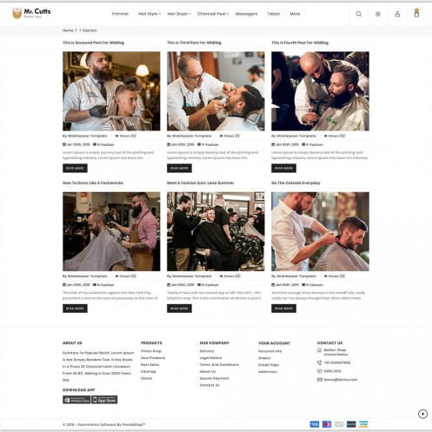This screenshot has height=432, width=432.
Task: Click the App Store download badge
Action: pyautogui.click(x=104, y=400)
